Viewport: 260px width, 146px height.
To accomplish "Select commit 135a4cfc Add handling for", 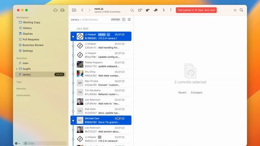I will click(101, 46).
